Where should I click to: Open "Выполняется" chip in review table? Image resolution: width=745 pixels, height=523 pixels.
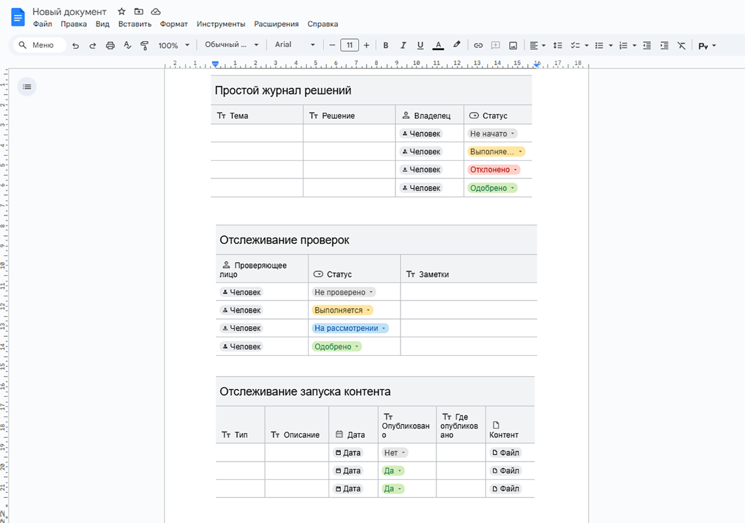[x=342, y=310]
